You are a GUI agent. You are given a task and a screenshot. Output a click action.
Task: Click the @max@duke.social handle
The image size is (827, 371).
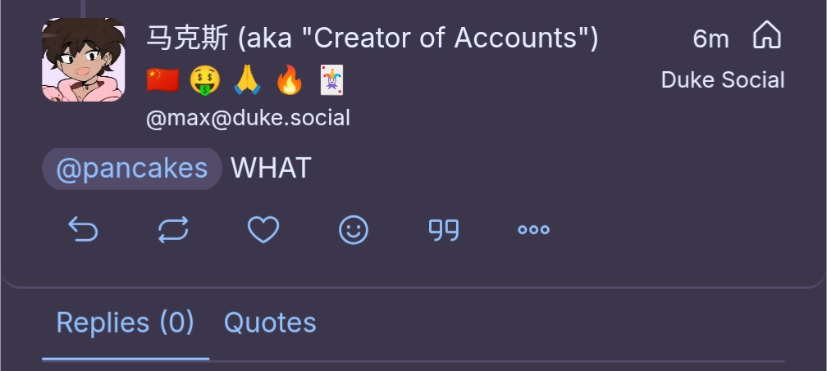pos(248,118)
